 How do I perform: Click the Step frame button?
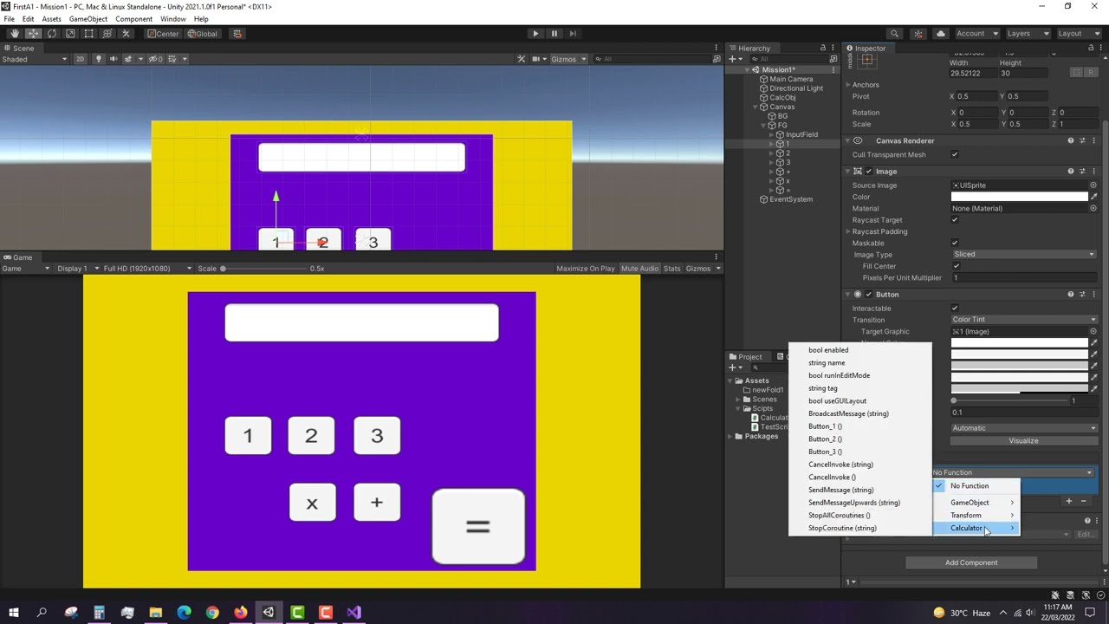573,34
